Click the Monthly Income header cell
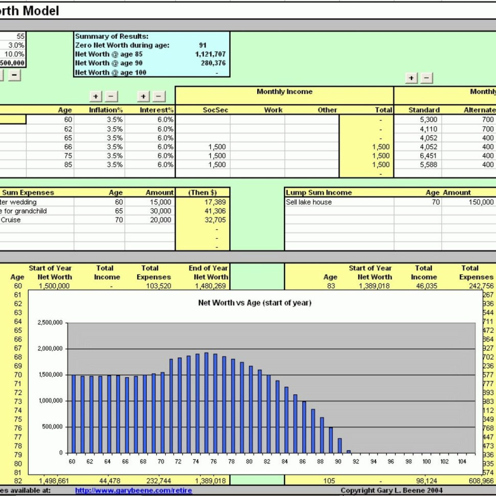Screen dimensions: 496x496 tap(284, 92)
